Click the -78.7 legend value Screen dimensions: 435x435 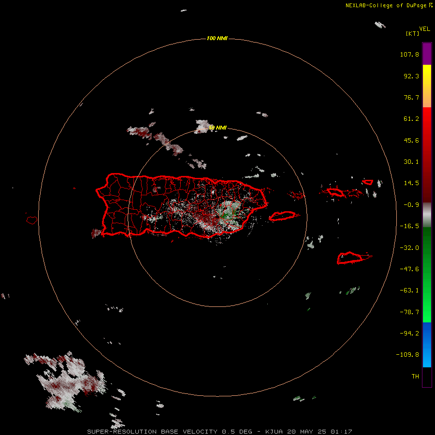409,312
